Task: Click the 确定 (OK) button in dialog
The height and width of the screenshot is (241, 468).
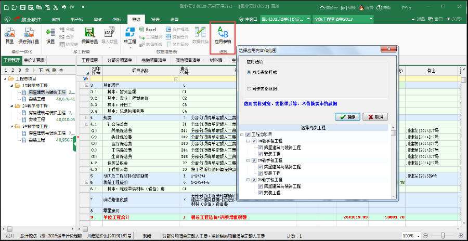Action: [x=348, y=117]
